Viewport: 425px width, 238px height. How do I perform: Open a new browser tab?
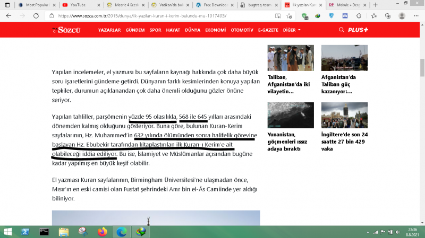[x=375, y=5]
